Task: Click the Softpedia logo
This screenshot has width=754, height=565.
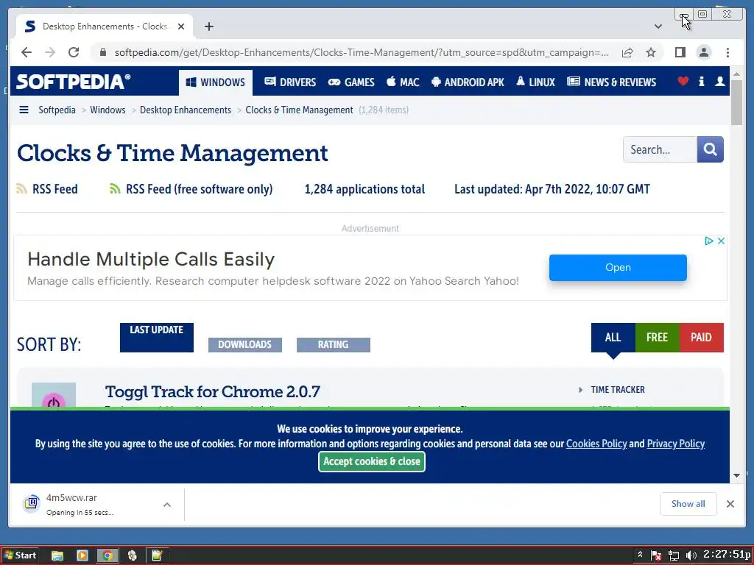Action: tap(73, 82)
